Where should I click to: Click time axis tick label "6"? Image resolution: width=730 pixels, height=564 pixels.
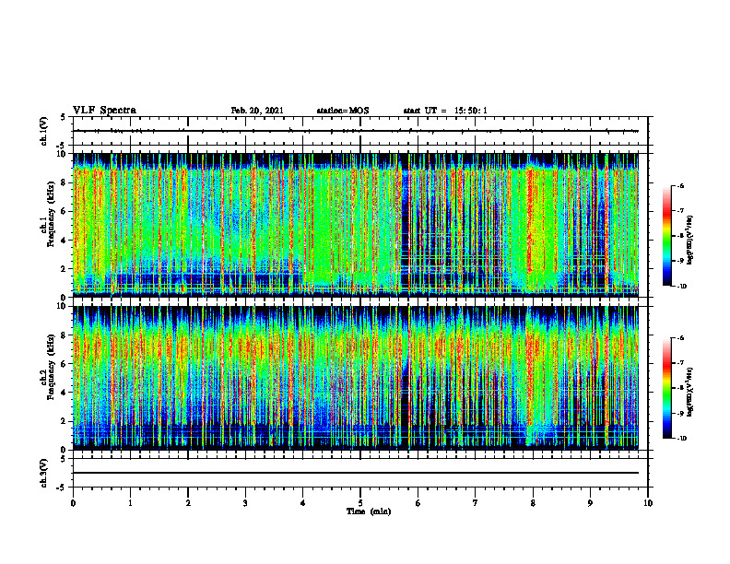coord(418,503)
